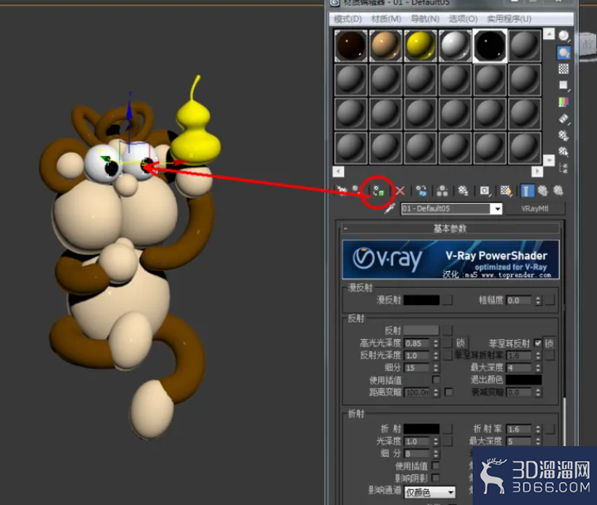The height and width of the screenshot is (505, 597).
Task: Click map button next to 反射 swatch
Action: click(x=448, y=330)
